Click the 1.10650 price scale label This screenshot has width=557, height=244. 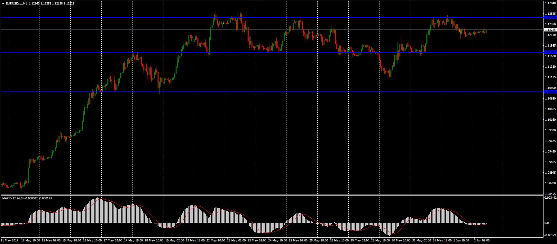pos(551,99)
